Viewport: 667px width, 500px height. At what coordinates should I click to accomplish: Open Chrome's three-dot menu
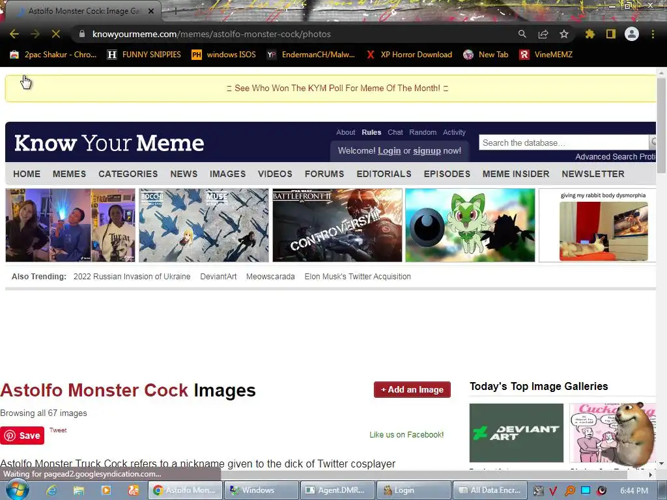[x=653, y=34]
